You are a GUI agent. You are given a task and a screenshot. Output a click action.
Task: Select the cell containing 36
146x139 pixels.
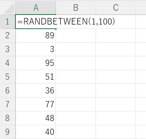point(36,90)
